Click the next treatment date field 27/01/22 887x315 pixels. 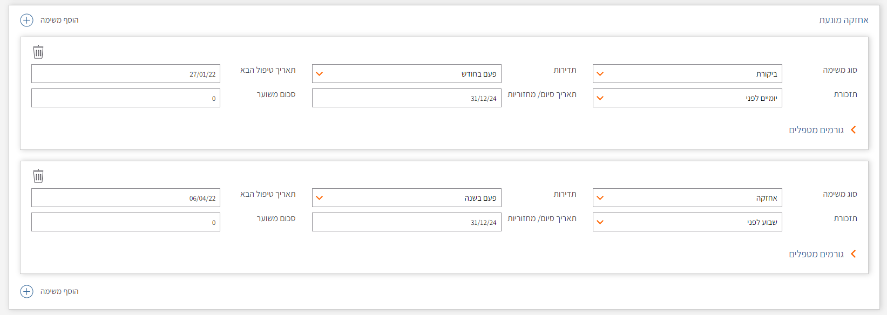click(126, 74)
